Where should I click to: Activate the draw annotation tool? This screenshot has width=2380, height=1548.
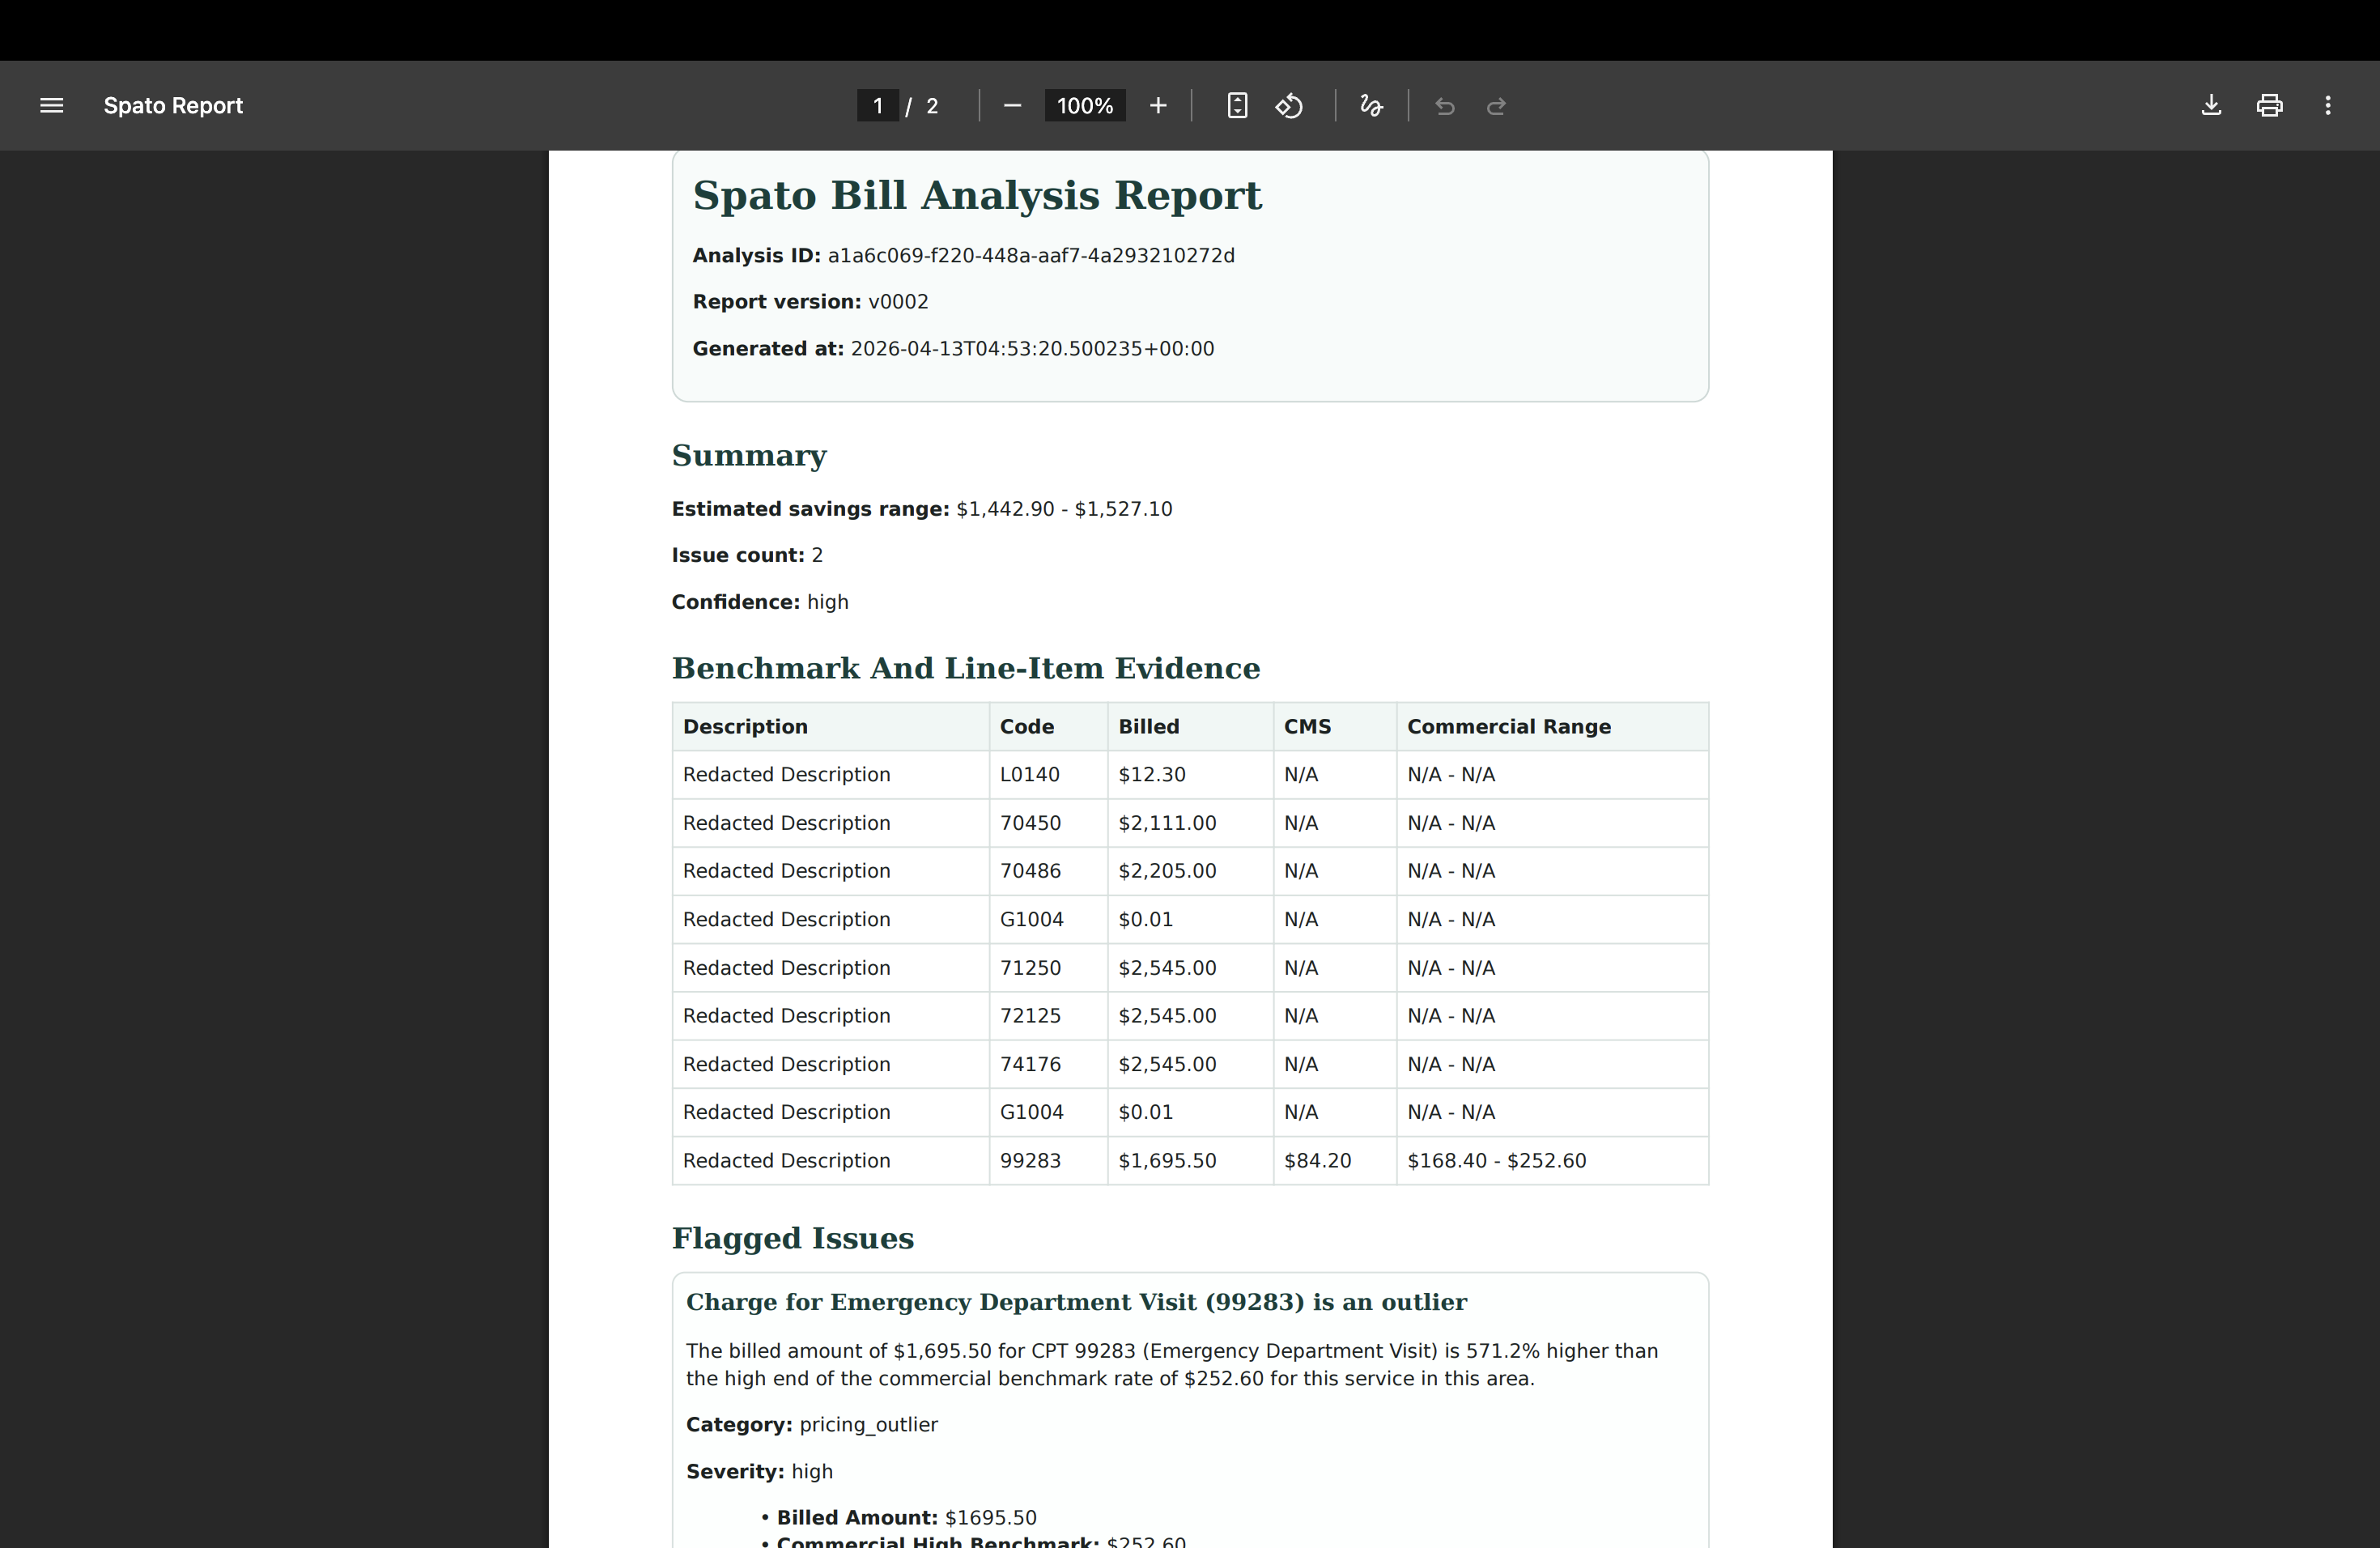[1371, 106]
